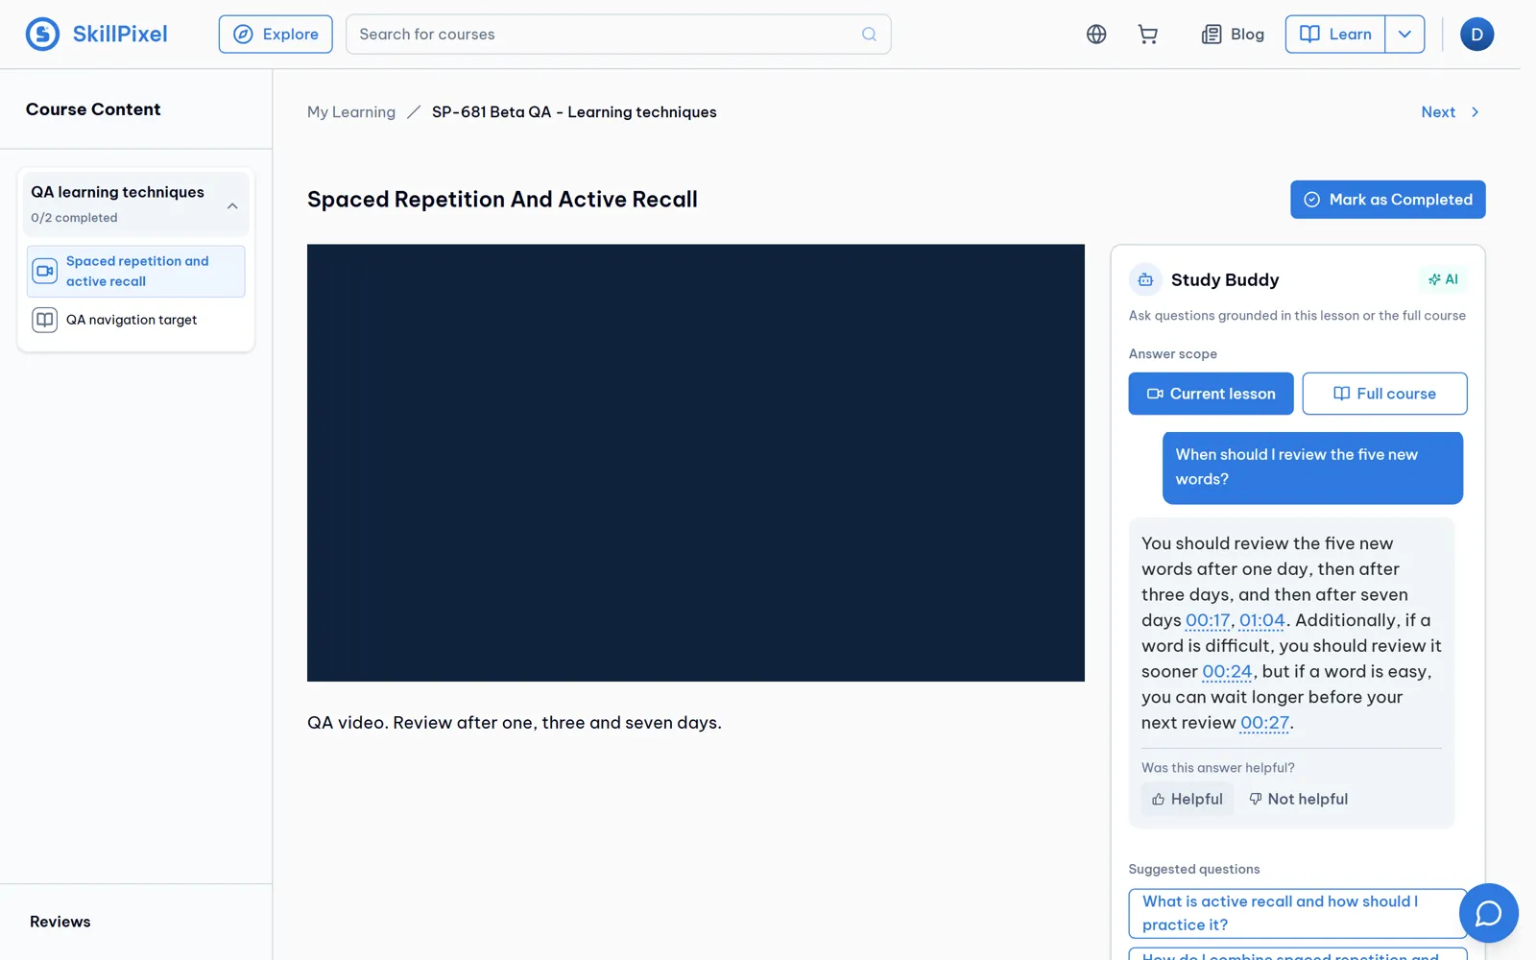Click the Study Buddy robot icon
This screenshot has width=1536, height=960.
tap(1145, 279)
